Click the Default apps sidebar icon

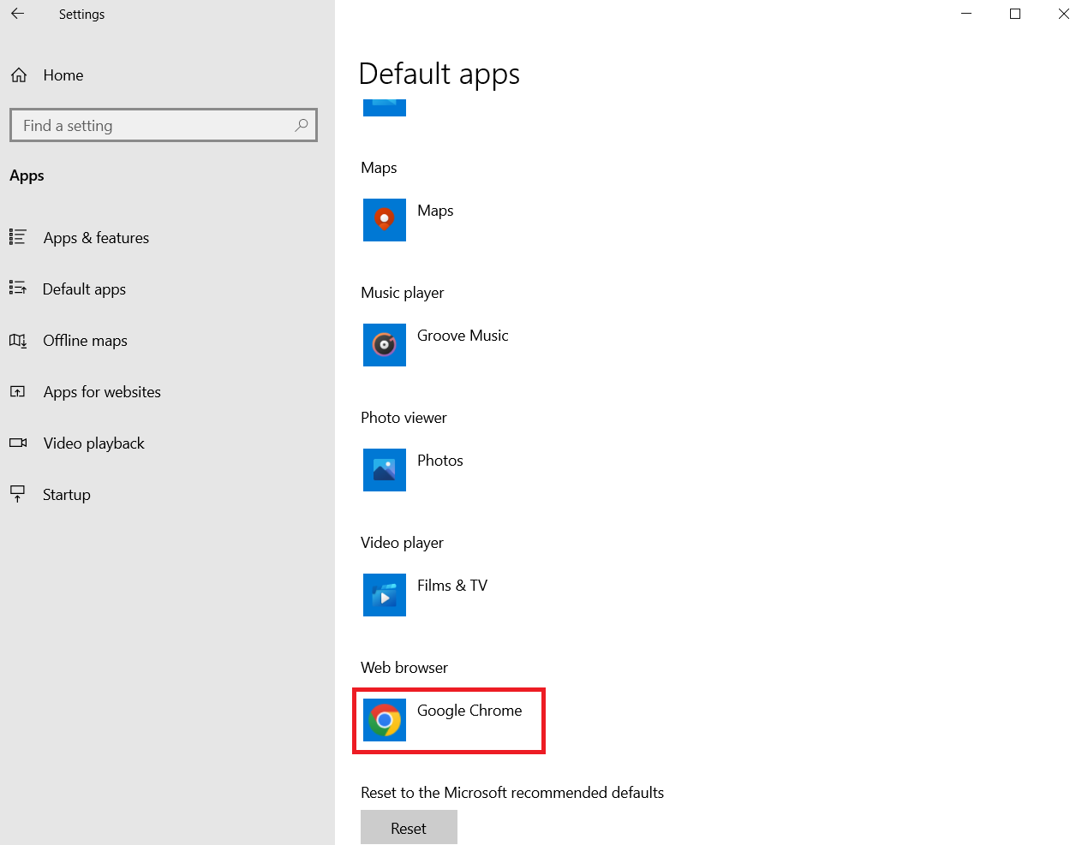coord(18,289)
